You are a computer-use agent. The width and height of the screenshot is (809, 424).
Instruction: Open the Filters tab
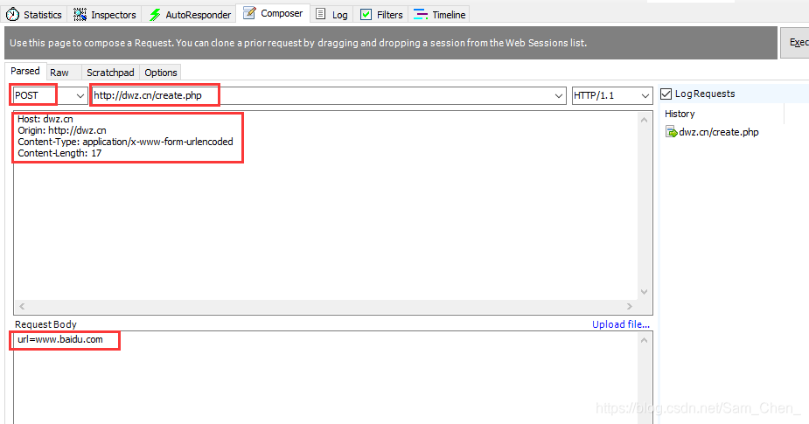pos(381,15)
